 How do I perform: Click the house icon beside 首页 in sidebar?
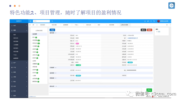point(12,25)
